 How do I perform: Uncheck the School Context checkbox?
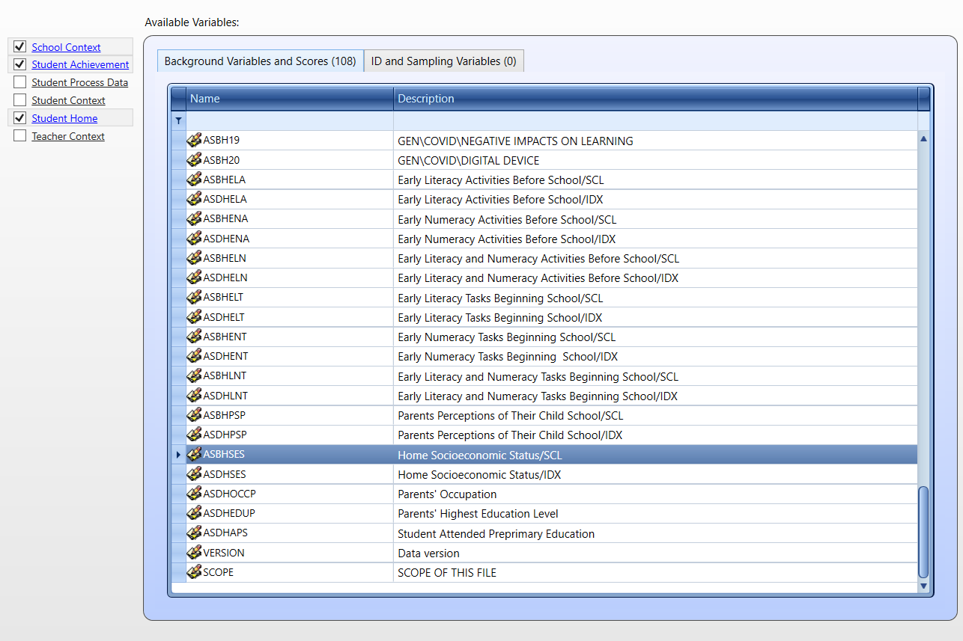pyautogui.click(x=19, y=46)
